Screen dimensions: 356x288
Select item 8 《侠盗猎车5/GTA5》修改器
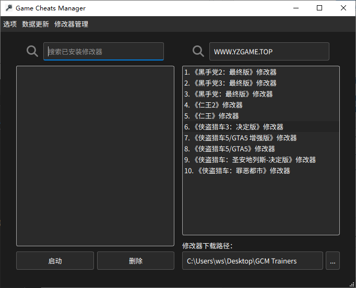click(261, 149)
